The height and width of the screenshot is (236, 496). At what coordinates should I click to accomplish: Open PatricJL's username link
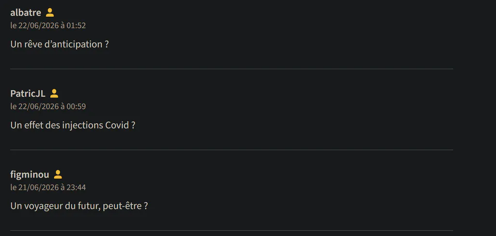[x=28, y=93]
